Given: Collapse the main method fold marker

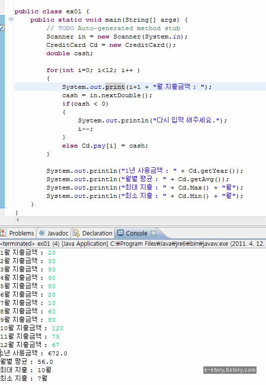Looking at the screenshot, I should [11, 19].
